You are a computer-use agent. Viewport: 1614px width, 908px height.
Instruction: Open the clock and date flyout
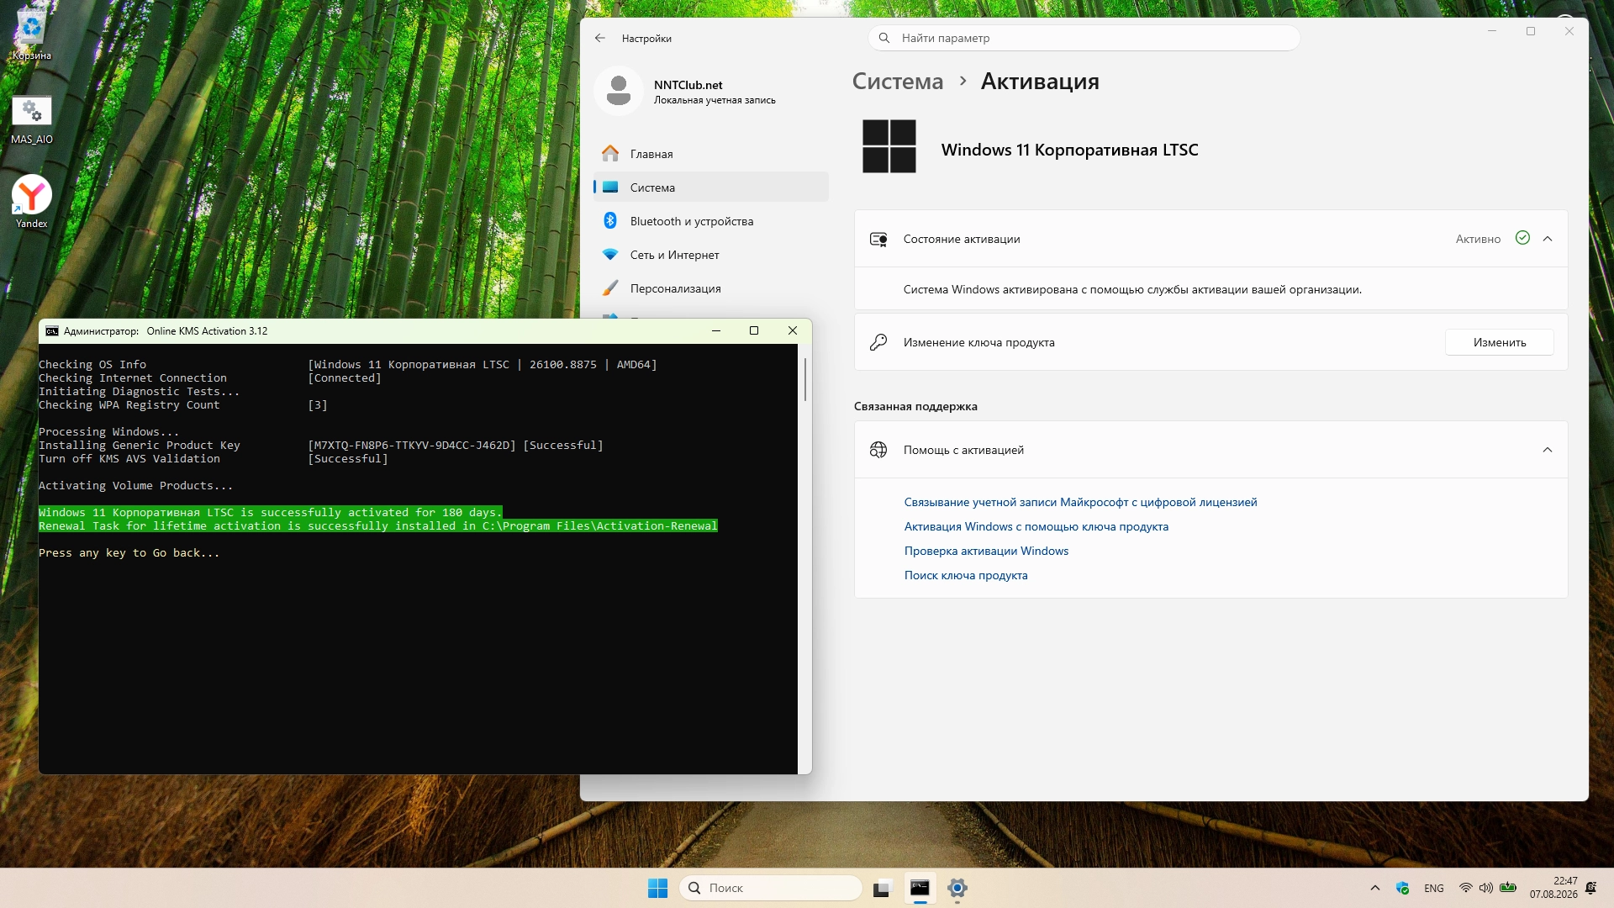click(1553, 888)
